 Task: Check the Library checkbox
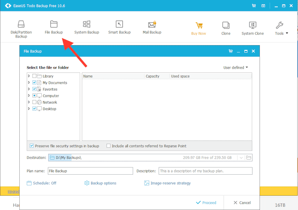34,76
